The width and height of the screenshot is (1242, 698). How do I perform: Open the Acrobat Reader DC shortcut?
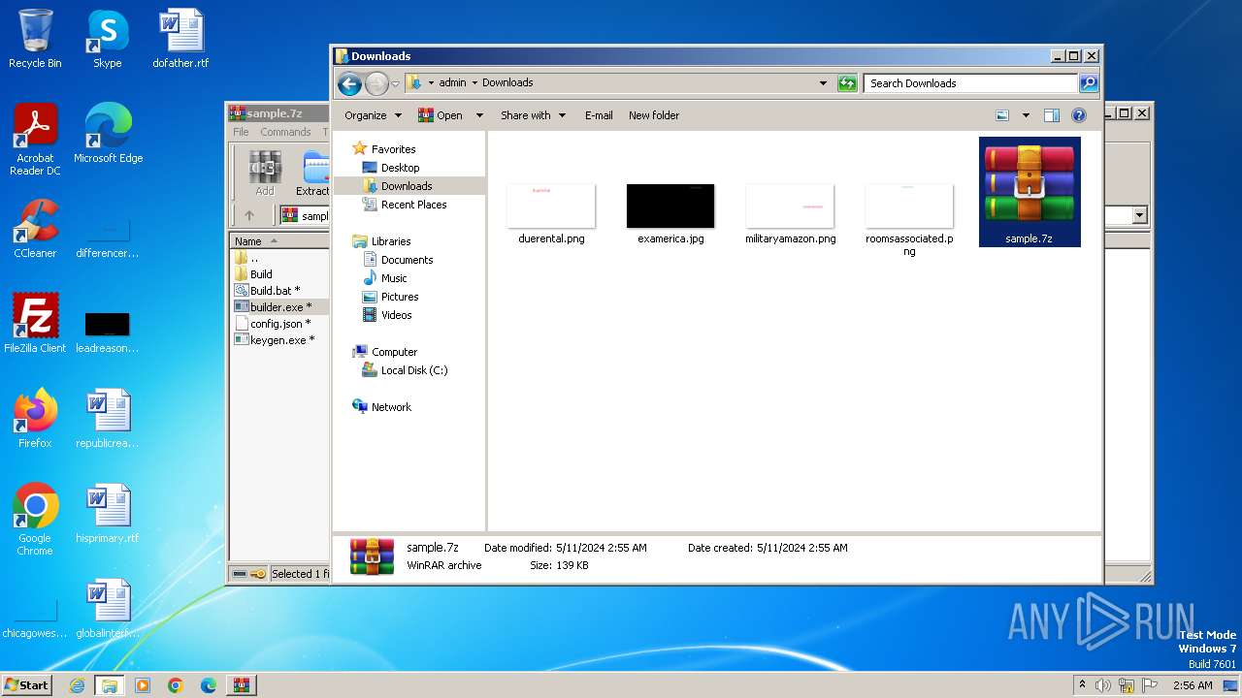35,140
